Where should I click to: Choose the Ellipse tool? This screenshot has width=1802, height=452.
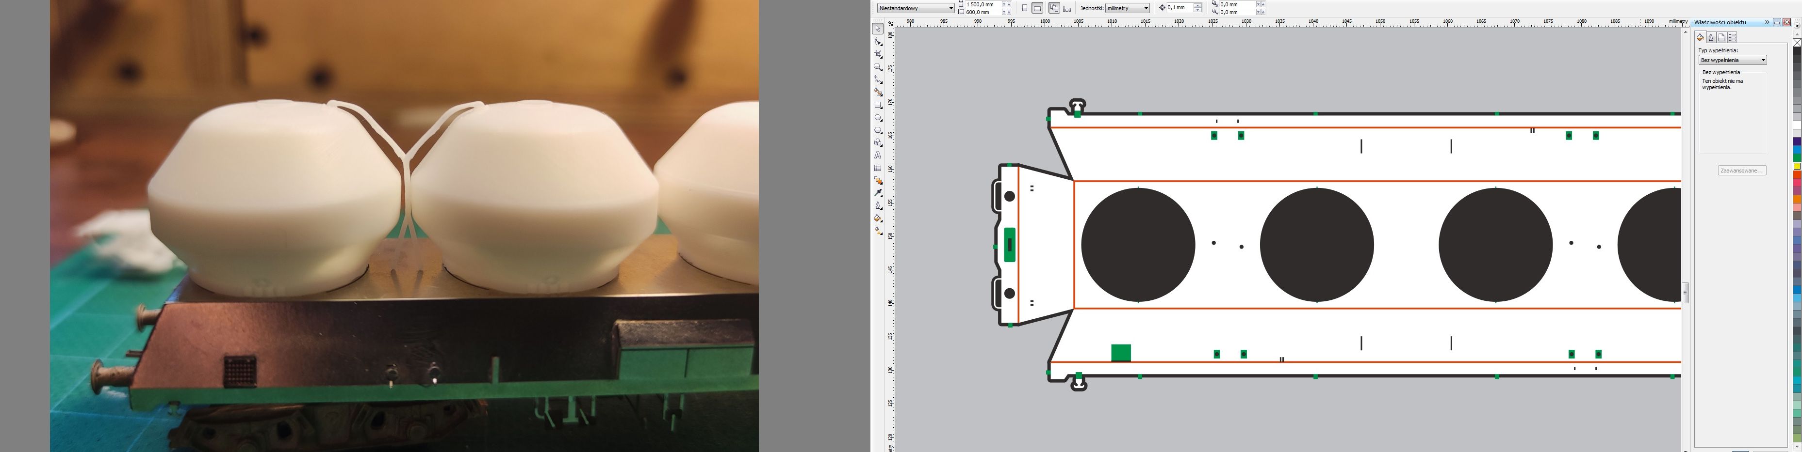coord(878,118)
